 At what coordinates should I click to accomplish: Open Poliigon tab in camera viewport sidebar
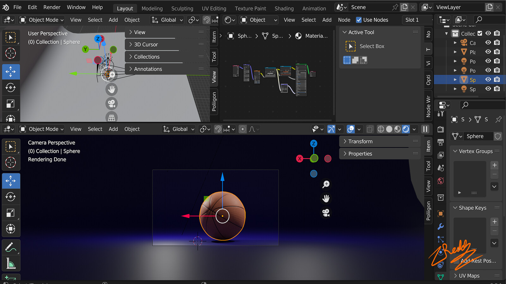click(428, 211)
